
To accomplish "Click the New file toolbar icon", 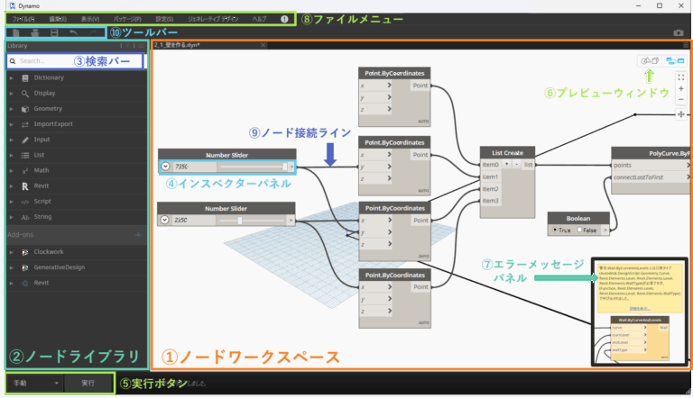I will pyautogui.click(x=16, y=32).
